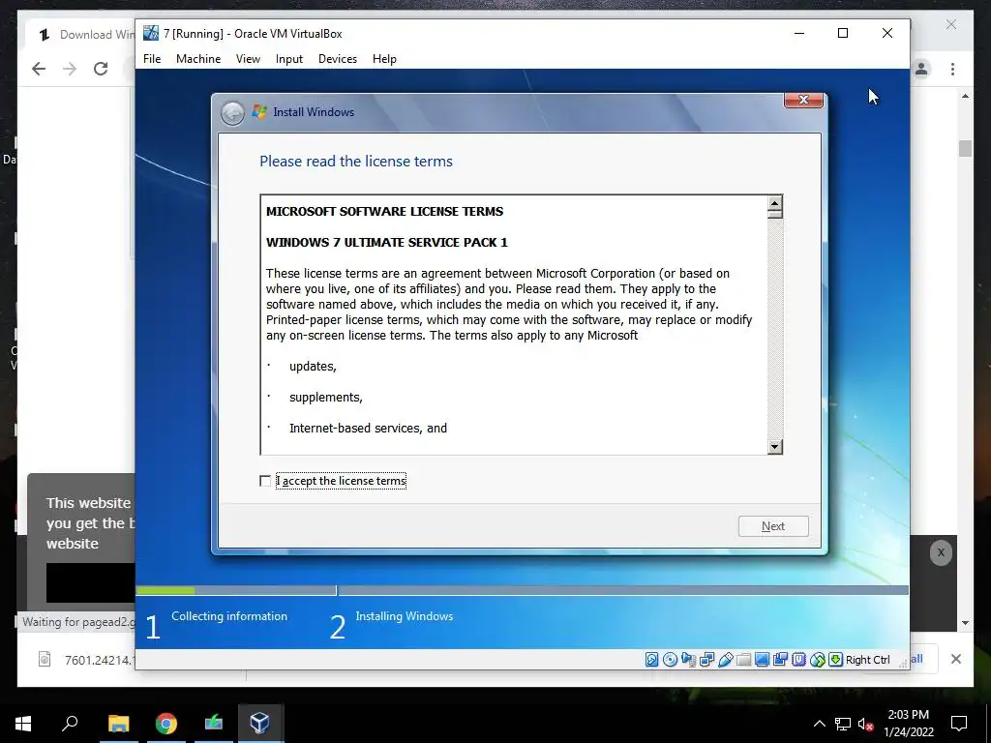Image resolution: width=991 pixels, height=743 pixels.
Task: Click the USB devices status icon
Action: click(x=725, y=660)
